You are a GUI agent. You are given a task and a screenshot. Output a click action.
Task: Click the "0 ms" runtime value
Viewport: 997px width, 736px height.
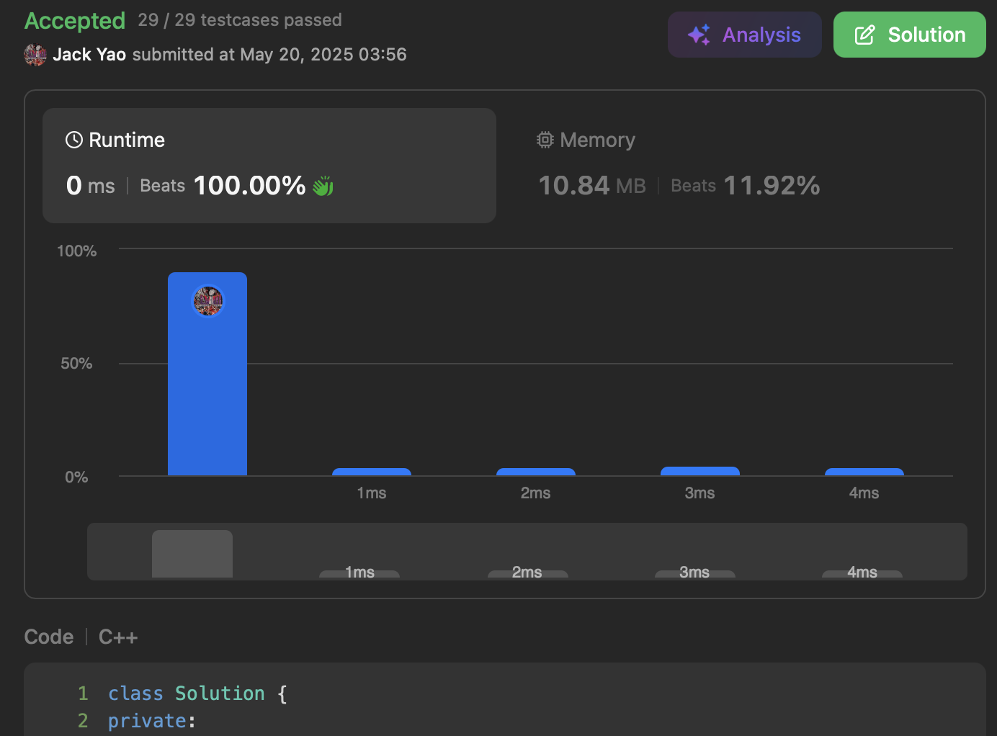[x=91, y=186]
